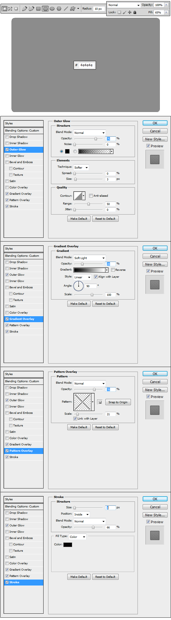Pick the Polygon shape tool
The height and width of the screenshot is (620, 171).
[x=59, y=9]
